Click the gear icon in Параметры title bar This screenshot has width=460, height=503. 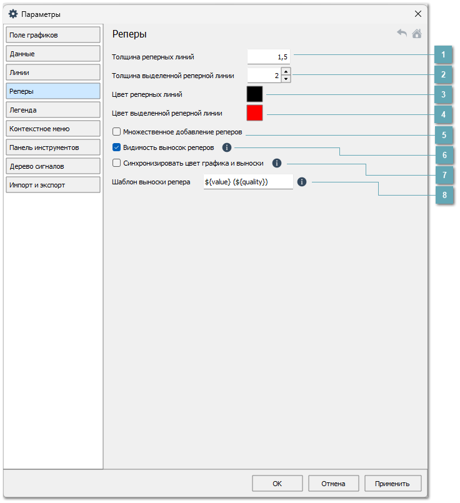(12, 14)
